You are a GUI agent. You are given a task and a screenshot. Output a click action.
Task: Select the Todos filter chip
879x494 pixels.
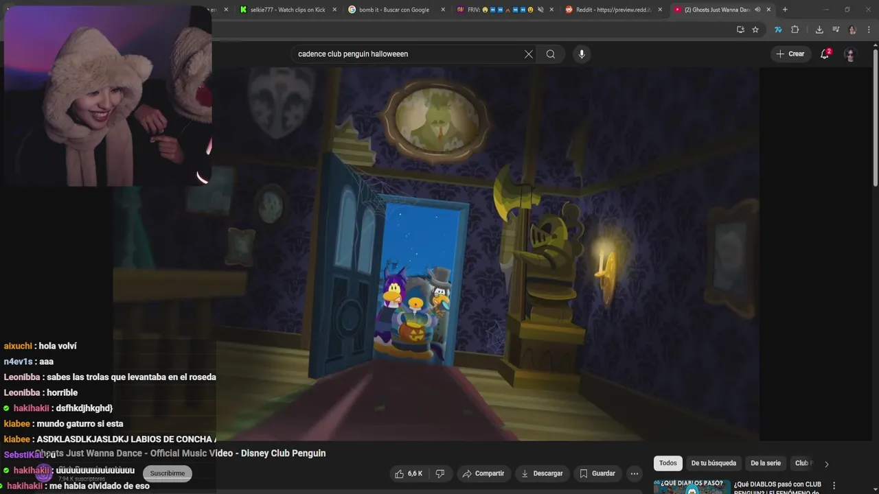point(668,463)
